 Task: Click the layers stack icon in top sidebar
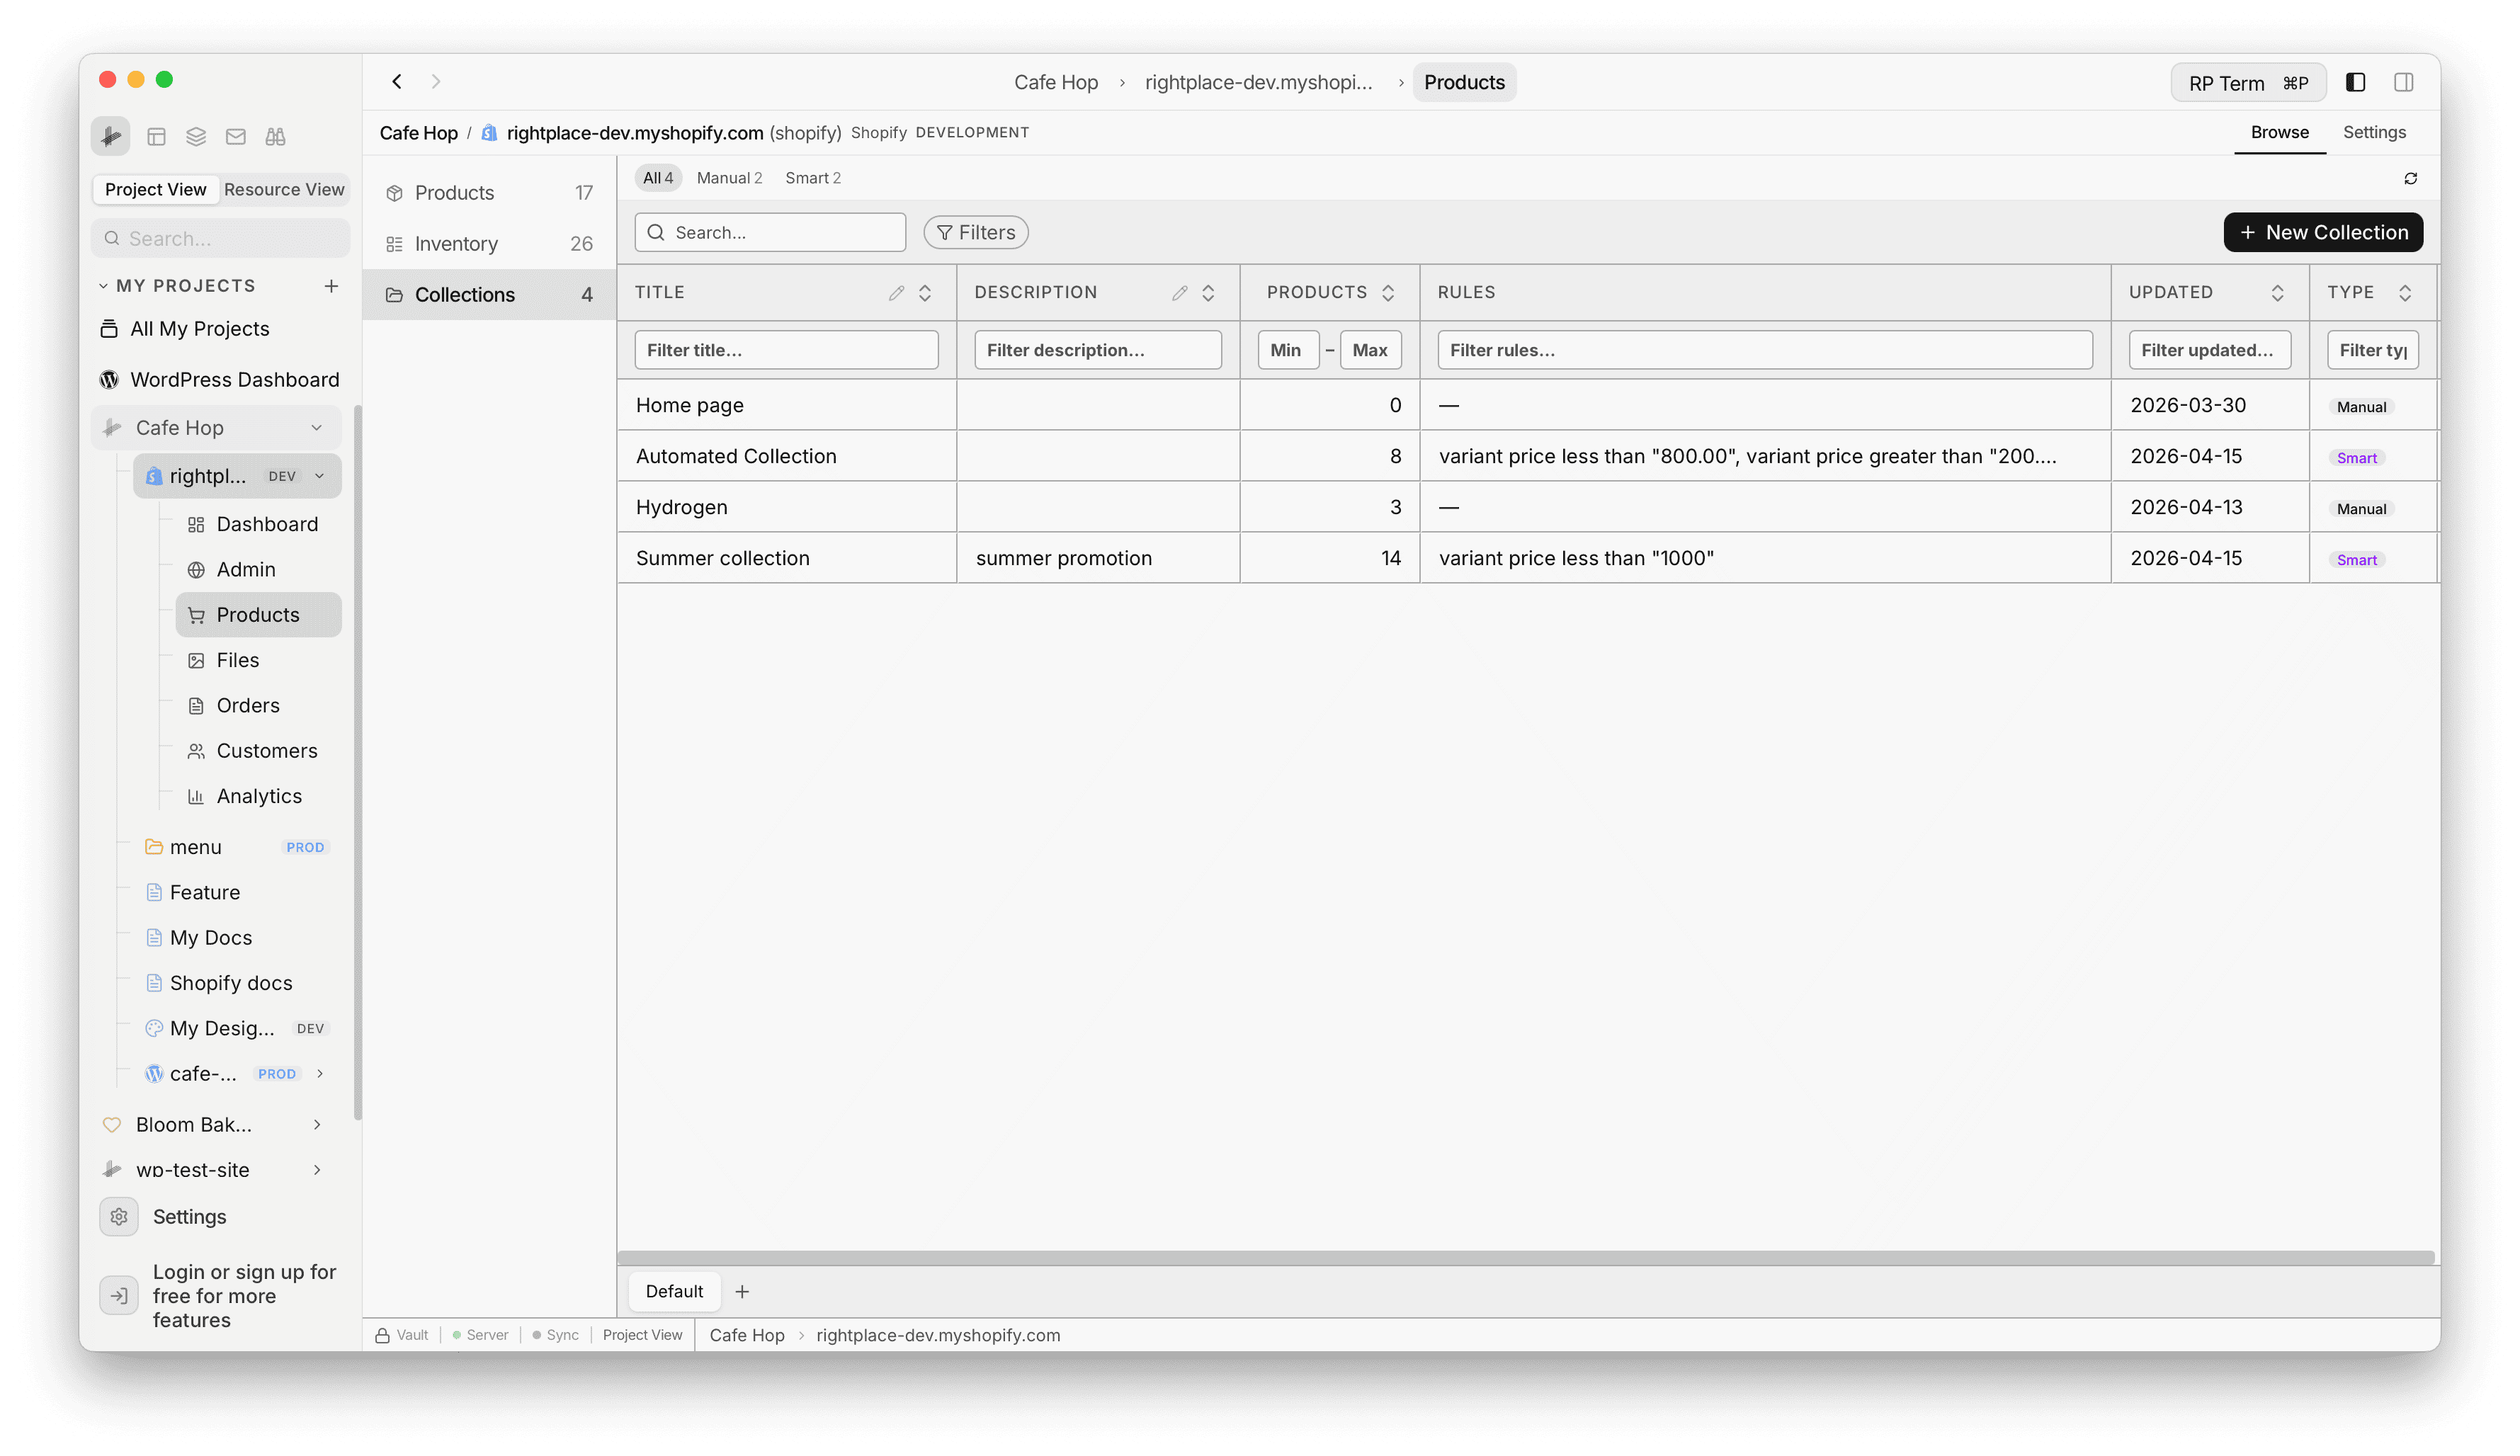pos(196,136)
